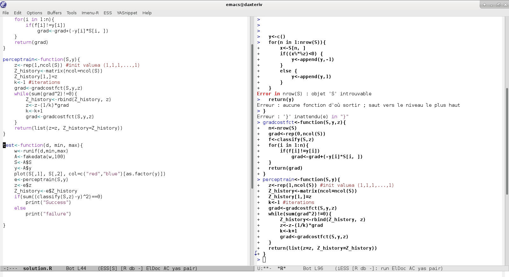509x277 pixels.
Task: Click 'print("failure")' line in editor
Action: coord(48,214)
